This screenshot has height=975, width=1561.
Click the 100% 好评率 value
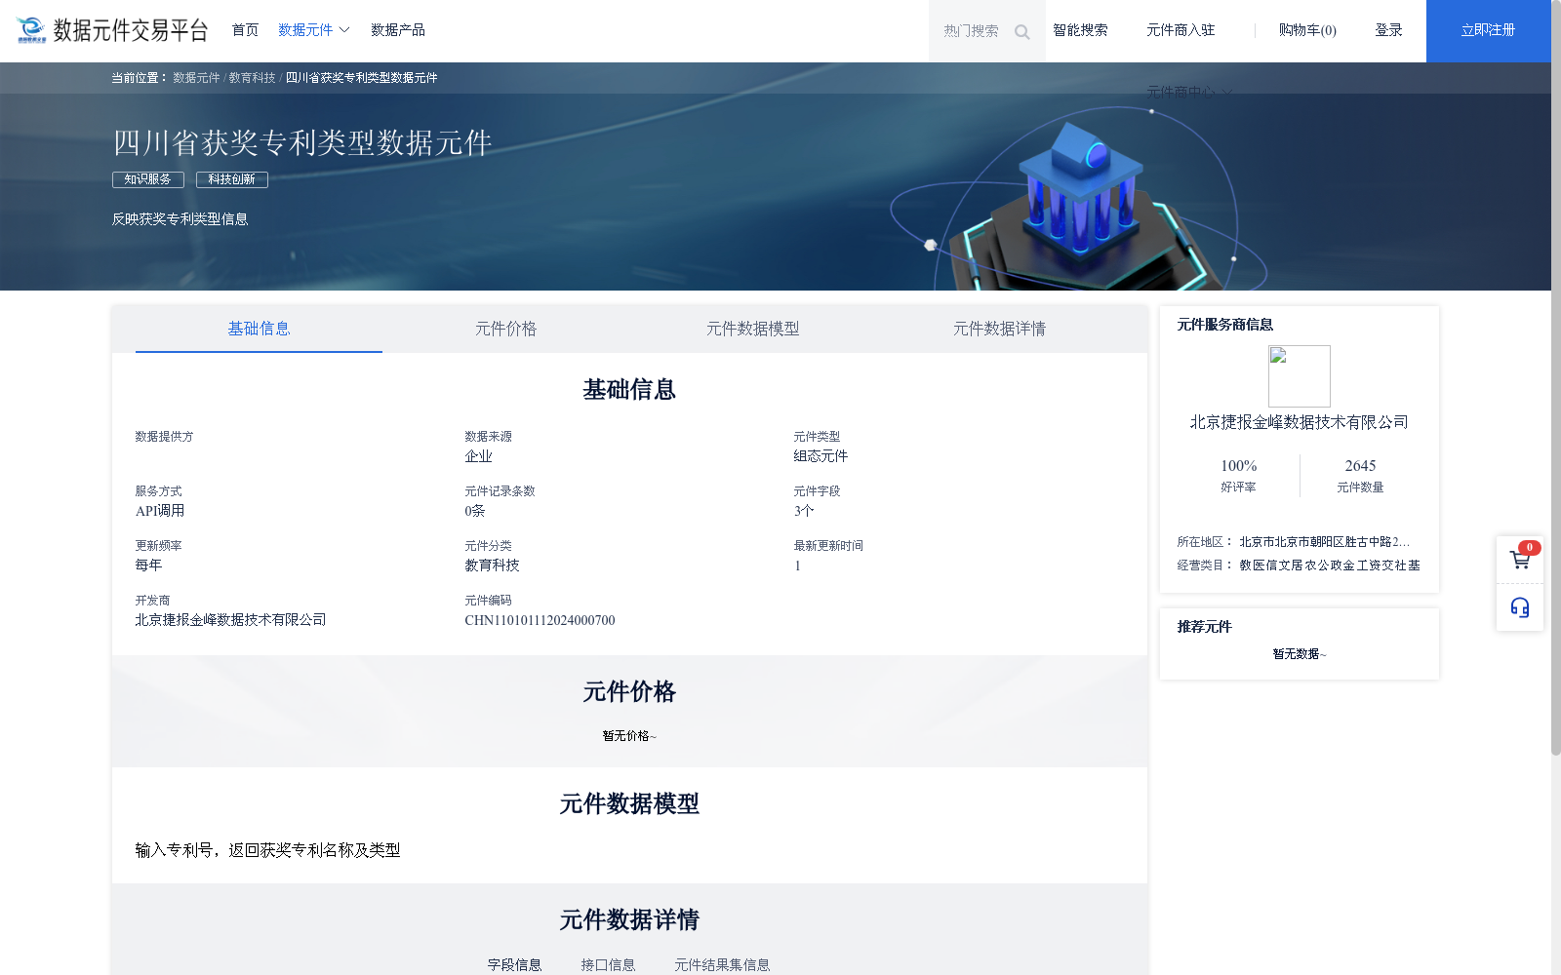(x=1238, y=466)
